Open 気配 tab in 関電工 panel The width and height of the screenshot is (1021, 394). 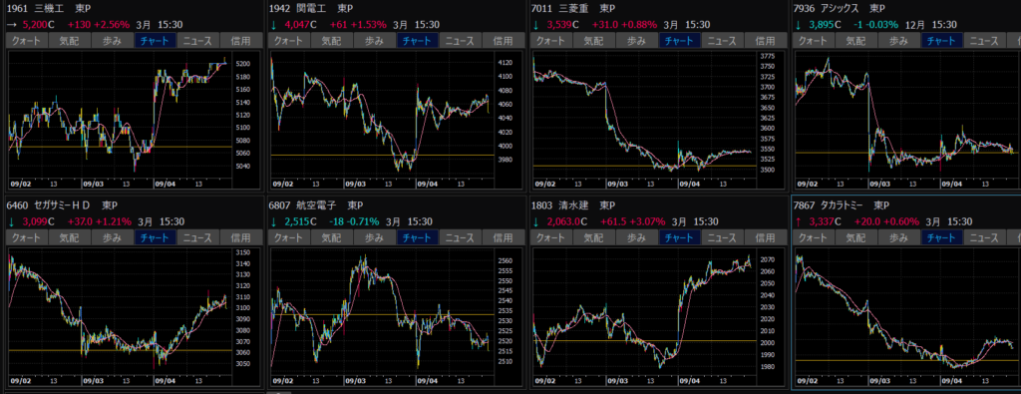point(332,40)
